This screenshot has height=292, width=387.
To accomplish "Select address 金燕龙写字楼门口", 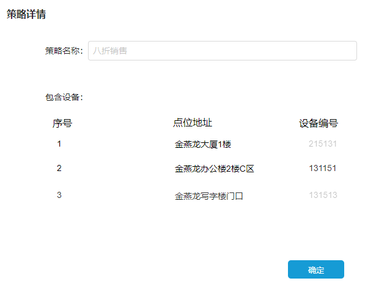I will [x=209, y=196].
